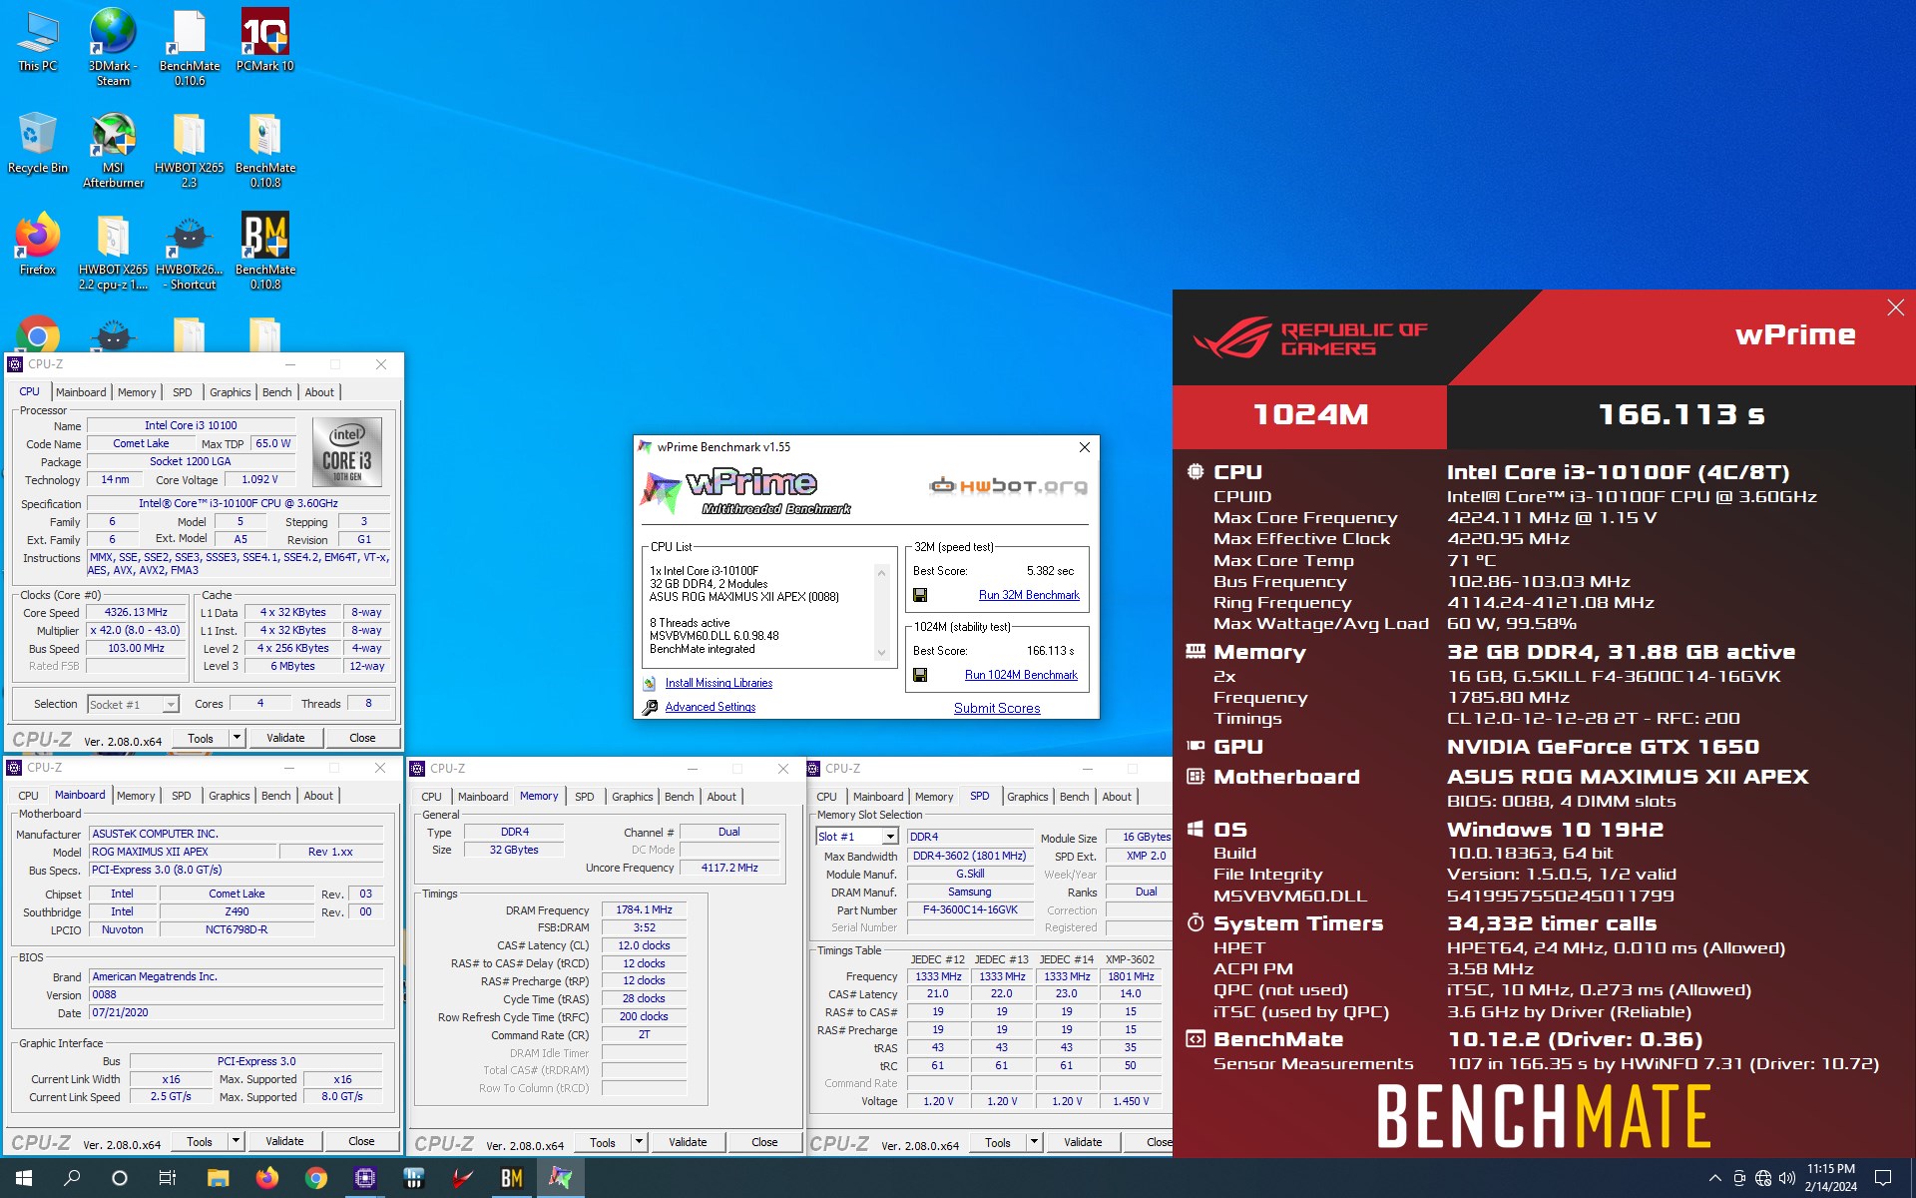Launch 3DMark Steam shortcut

click(113, 46)
